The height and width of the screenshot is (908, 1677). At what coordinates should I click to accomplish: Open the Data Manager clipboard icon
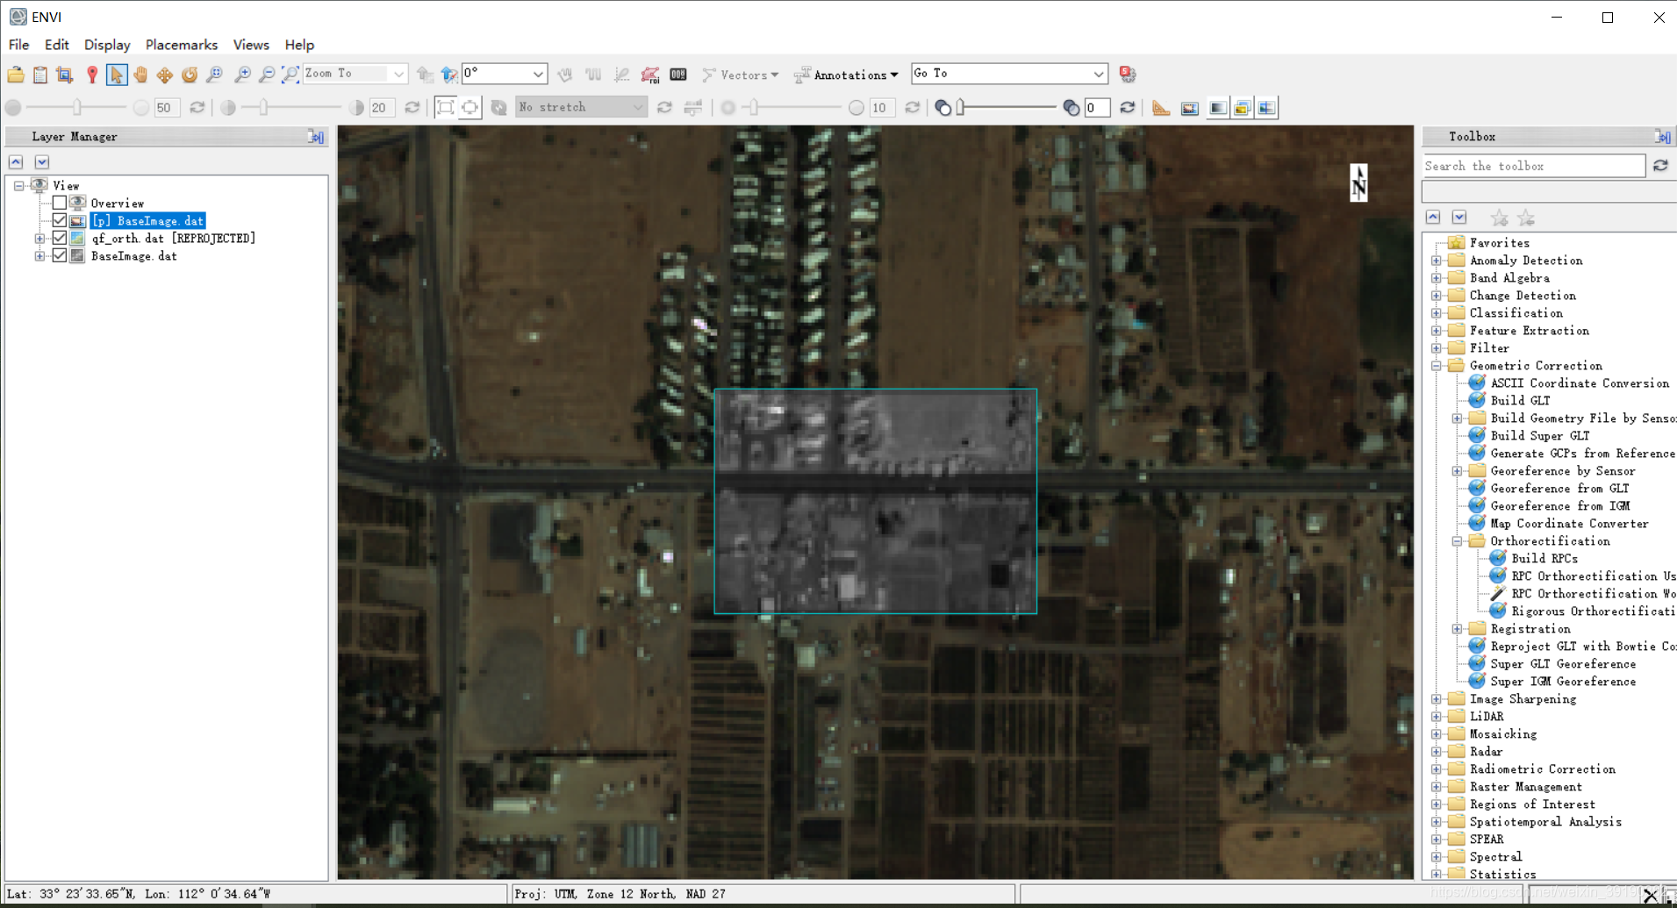[x=40, y=75]
